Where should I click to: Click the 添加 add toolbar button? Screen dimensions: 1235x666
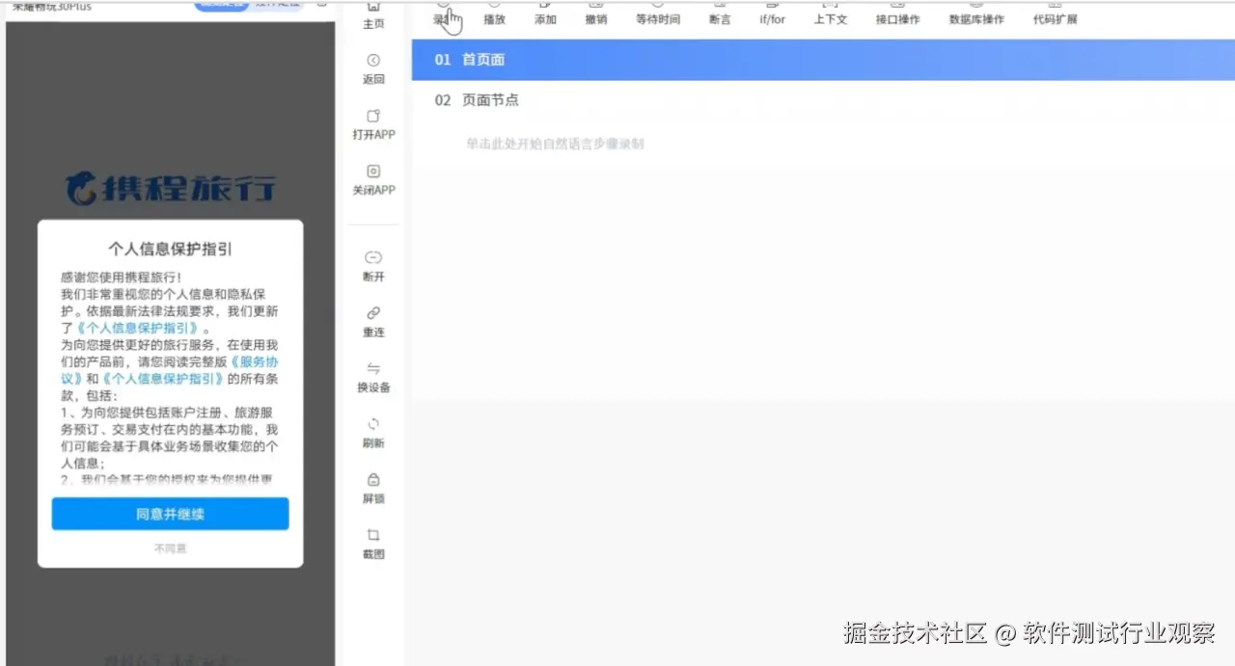click(545, 13)
